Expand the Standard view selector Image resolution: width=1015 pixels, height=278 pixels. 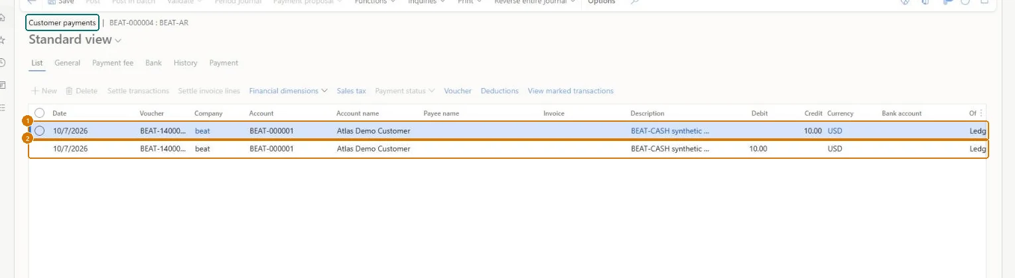pos(76,40)
